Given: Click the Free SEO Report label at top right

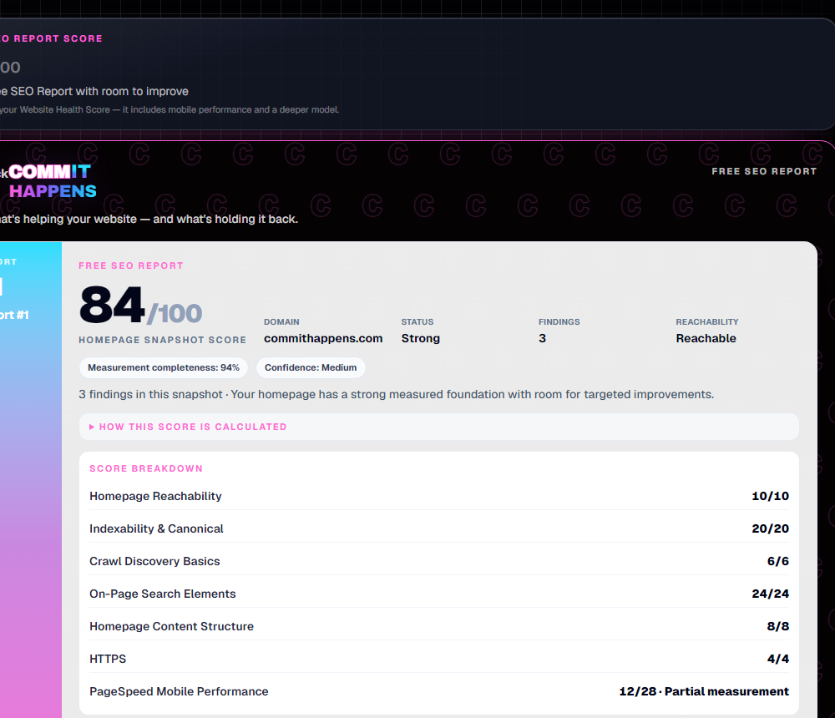Looking at the screenshot, I should tap(764, 171).
